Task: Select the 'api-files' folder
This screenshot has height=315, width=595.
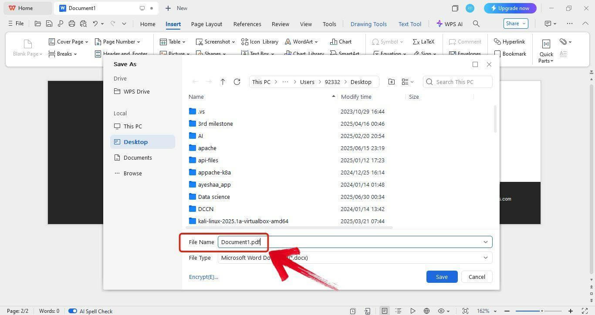Action: [208, 160]
